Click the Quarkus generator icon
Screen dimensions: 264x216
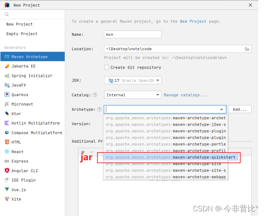7,95
